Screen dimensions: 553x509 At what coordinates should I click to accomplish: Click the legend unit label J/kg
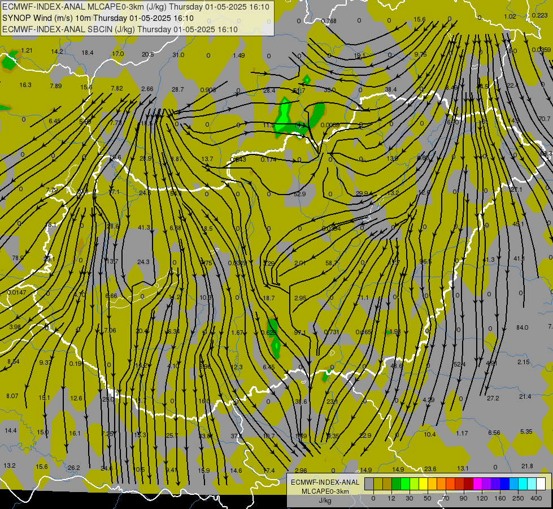pyautogui.click(x=325, y=501)
